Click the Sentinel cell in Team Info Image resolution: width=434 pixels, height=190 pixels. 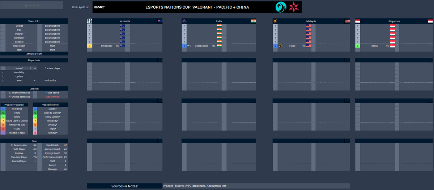19,42
